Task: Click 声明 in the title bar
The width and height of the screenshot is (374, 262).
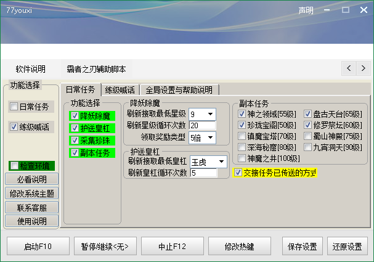Action: pos(306,11)
